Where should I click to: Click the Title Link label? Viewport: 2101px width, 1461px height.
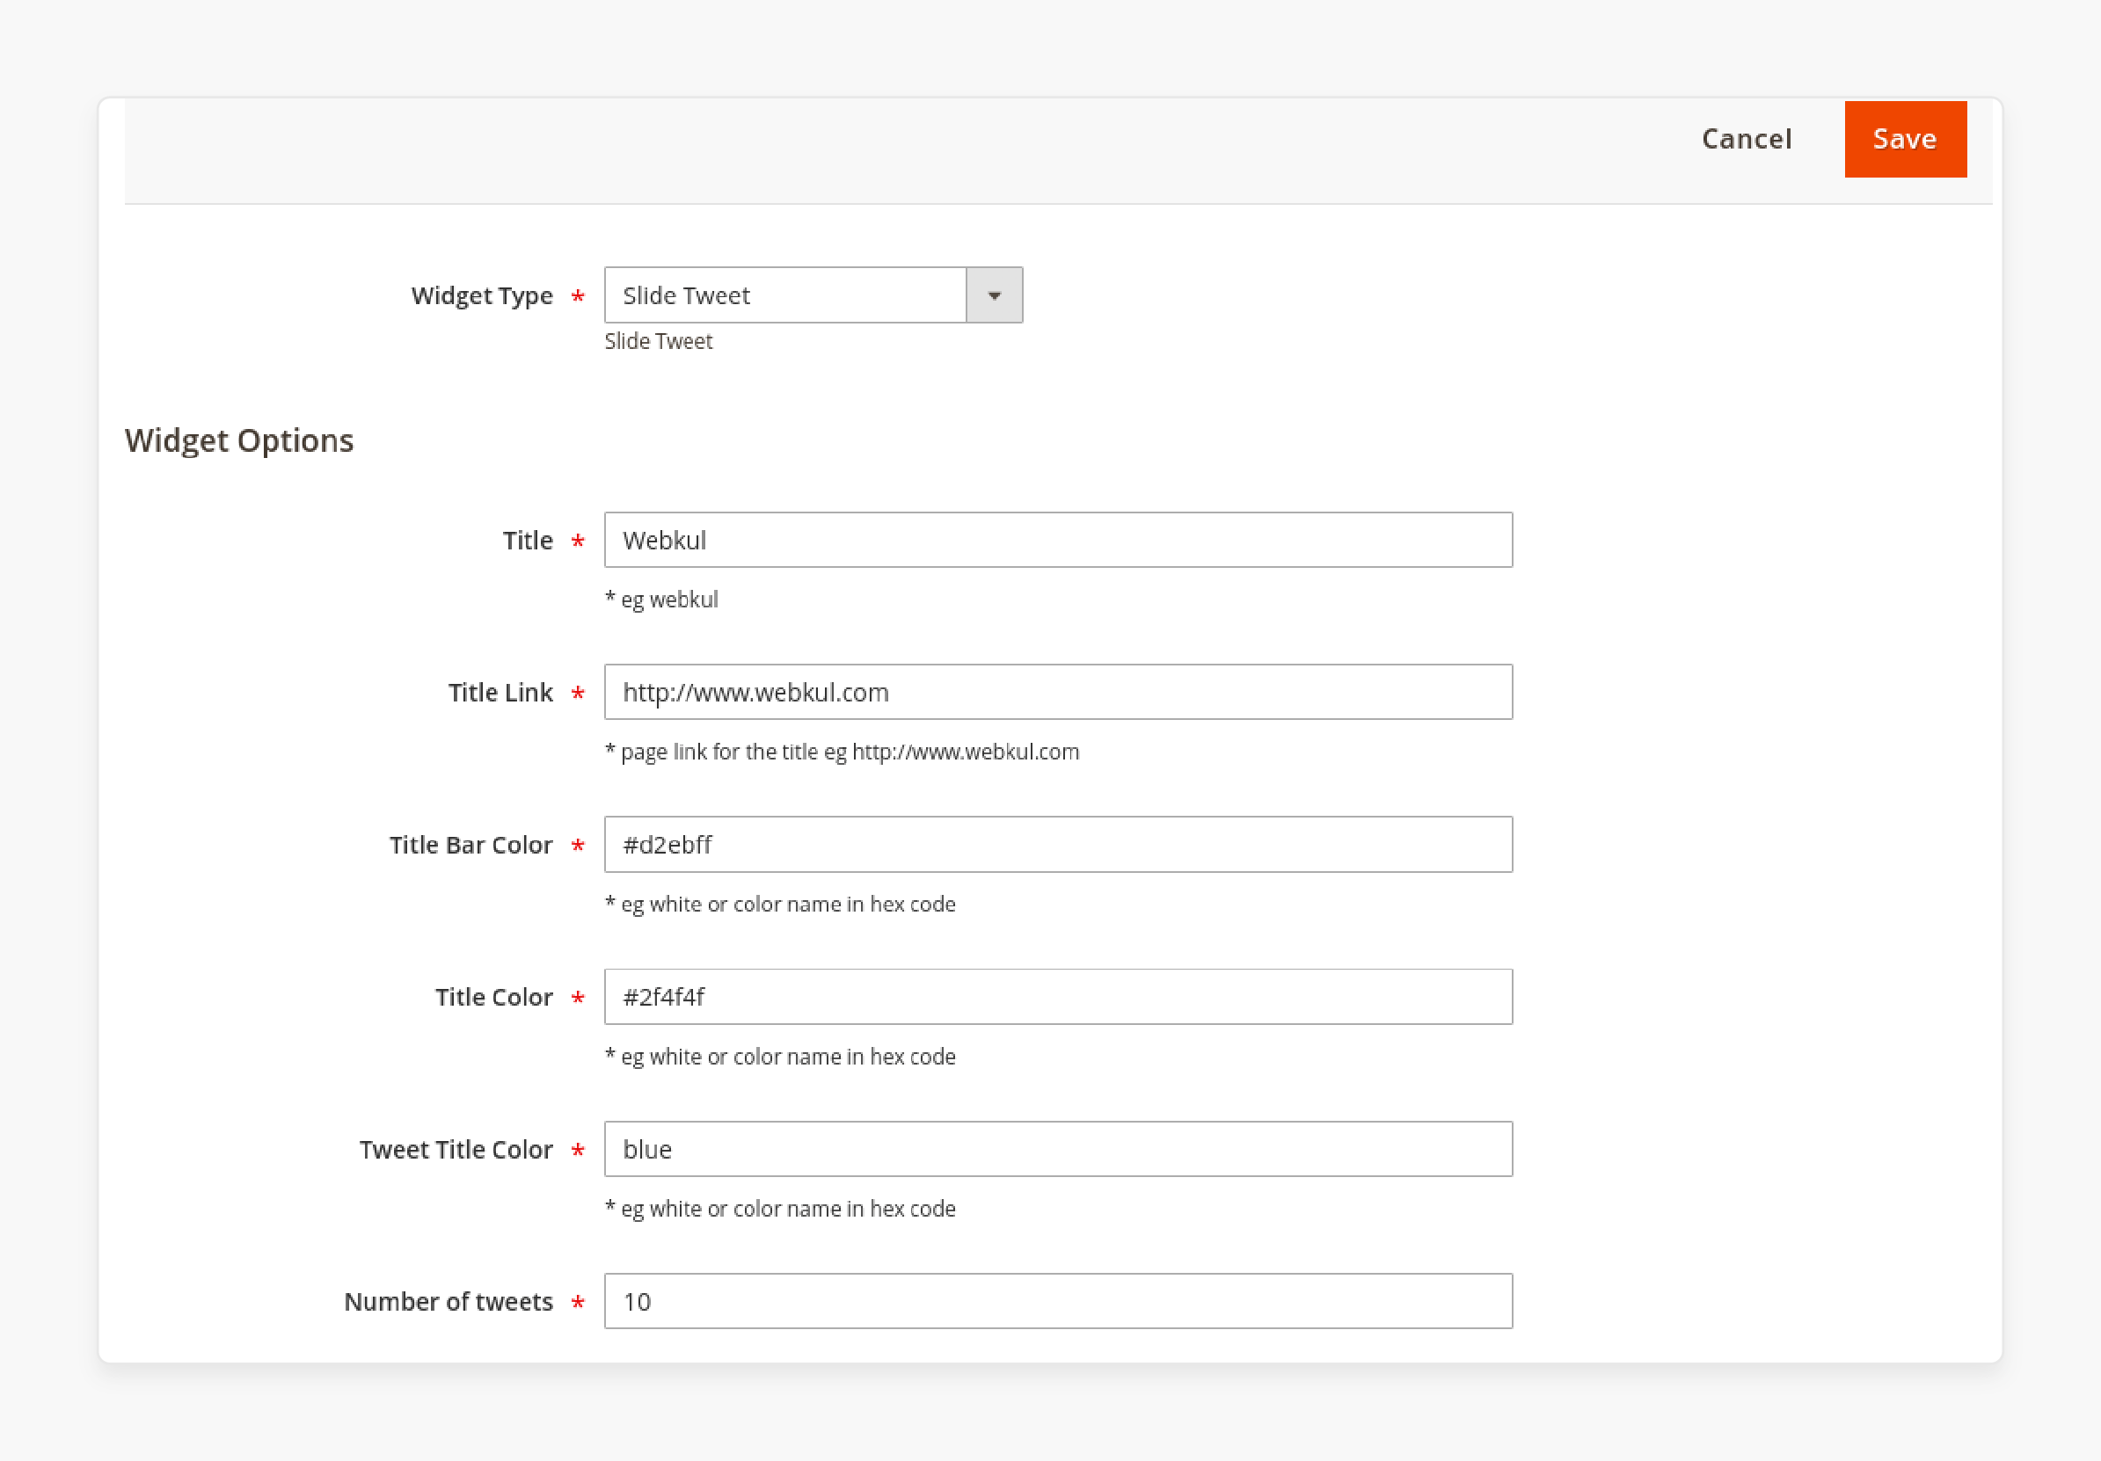pyautogui.click(x=500, y=693)
